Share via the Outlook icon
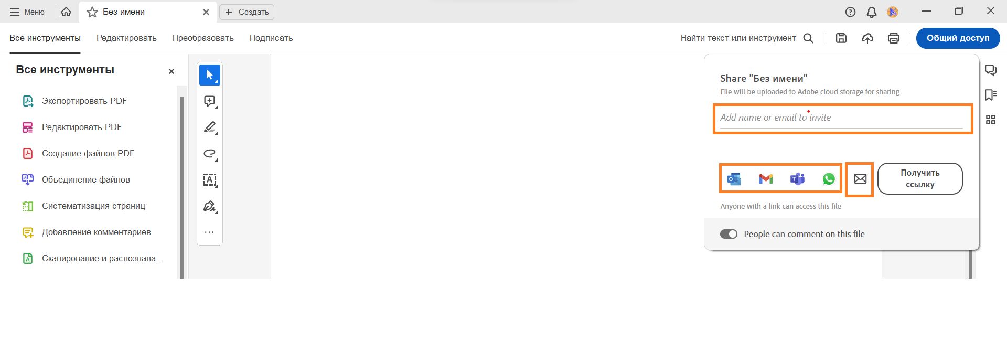The height and width of the screenshot is (340, 1007). (x=734, y=179)
